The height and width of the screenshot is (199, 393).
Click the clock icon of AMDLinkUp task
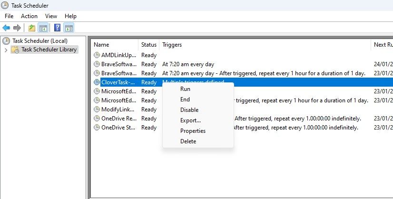97,55
